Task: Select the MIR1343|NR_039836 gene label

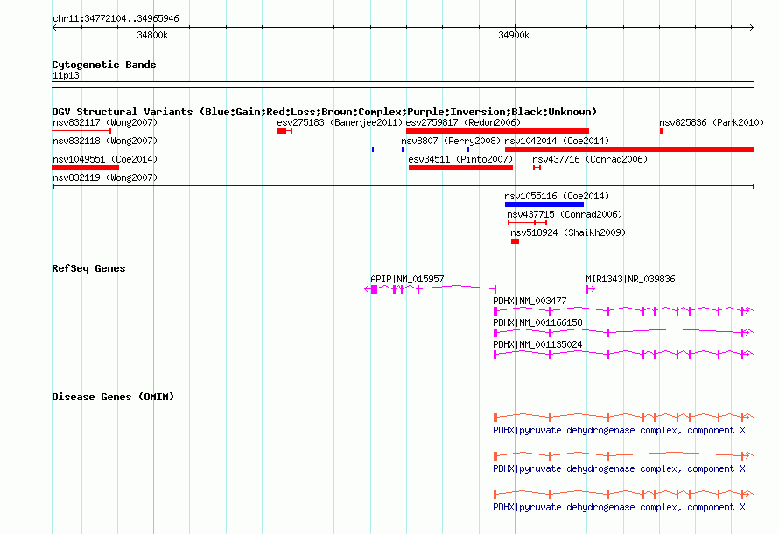Action: click(x=630, y=279)
